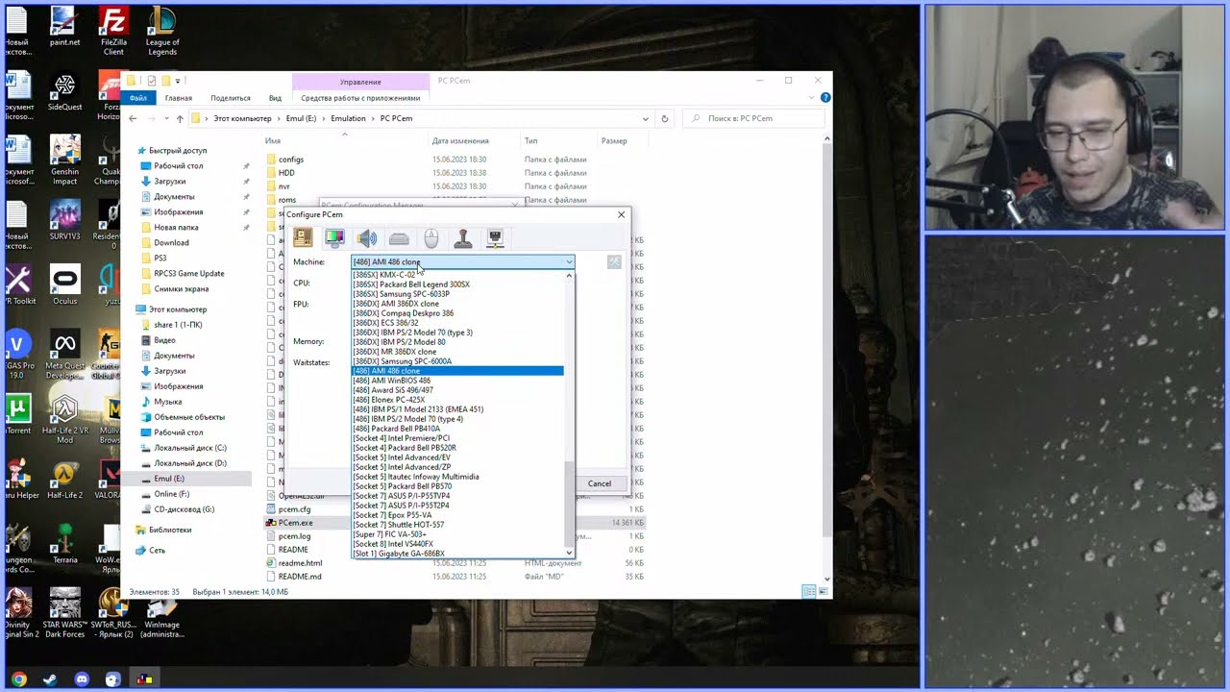
Task: Open Средства работы с приложениями tab
Action: point(360,98)
